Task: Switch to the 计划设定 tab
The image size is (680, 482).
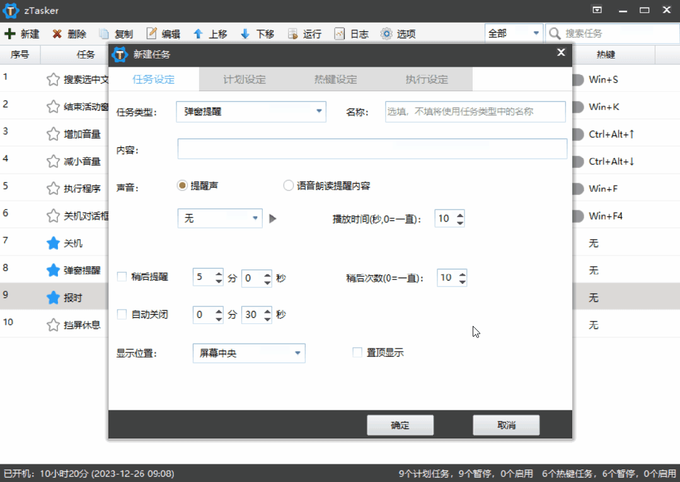Action: tap(245, 79)
